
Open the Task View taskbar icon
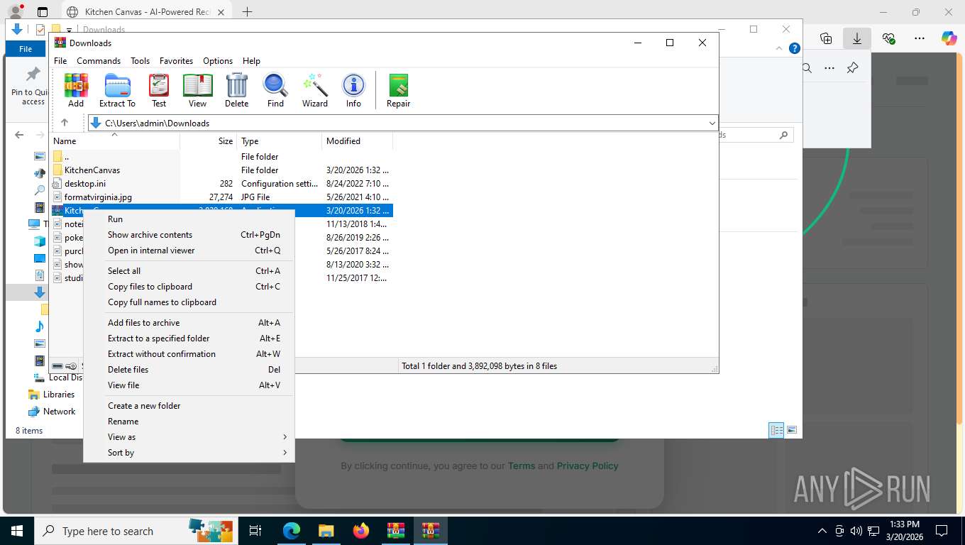coord(255,531)
